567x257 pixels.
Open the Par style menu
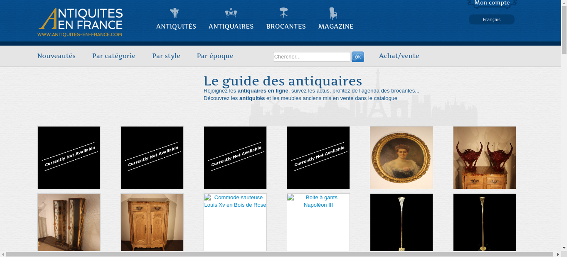(x=166, y=56)
